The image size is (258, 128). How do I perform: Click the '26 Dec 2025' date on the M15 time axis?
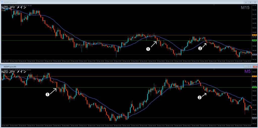point(5,61)
